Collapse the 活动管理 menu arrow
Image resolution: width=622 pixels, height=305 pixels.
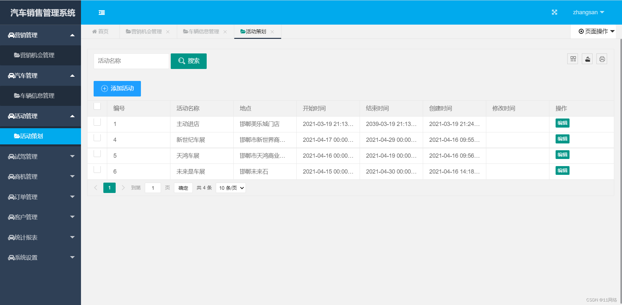click(x=73, y=116)
